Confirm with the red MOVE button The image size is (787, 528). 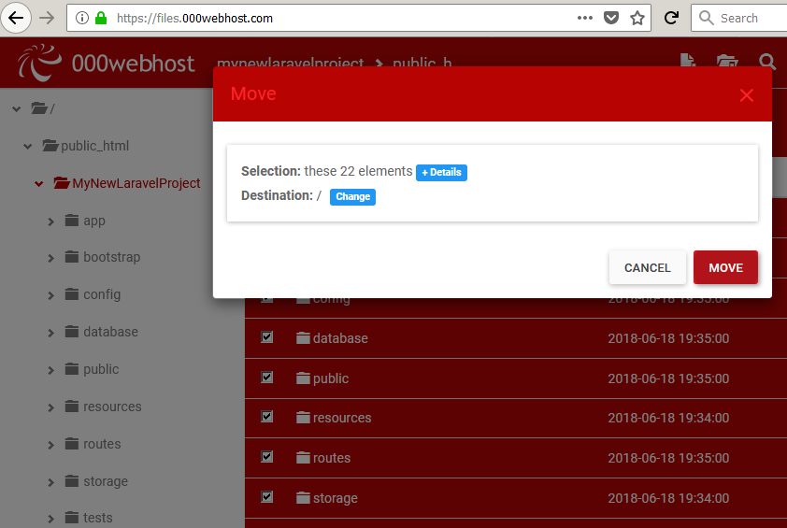coord(725,267)
